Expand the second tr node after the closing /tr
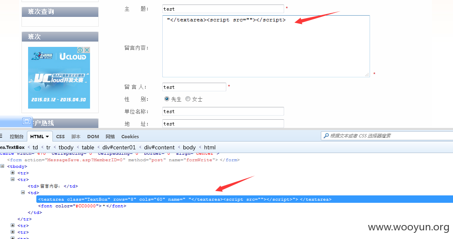 (x=12, y=232)
